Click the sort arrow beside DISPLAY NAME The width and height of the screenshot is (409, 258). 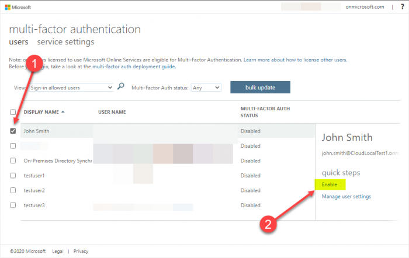63,112
